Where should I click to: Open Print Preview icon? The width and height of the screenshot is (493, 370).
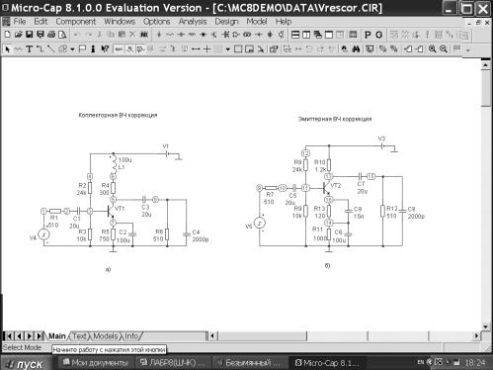62,35
